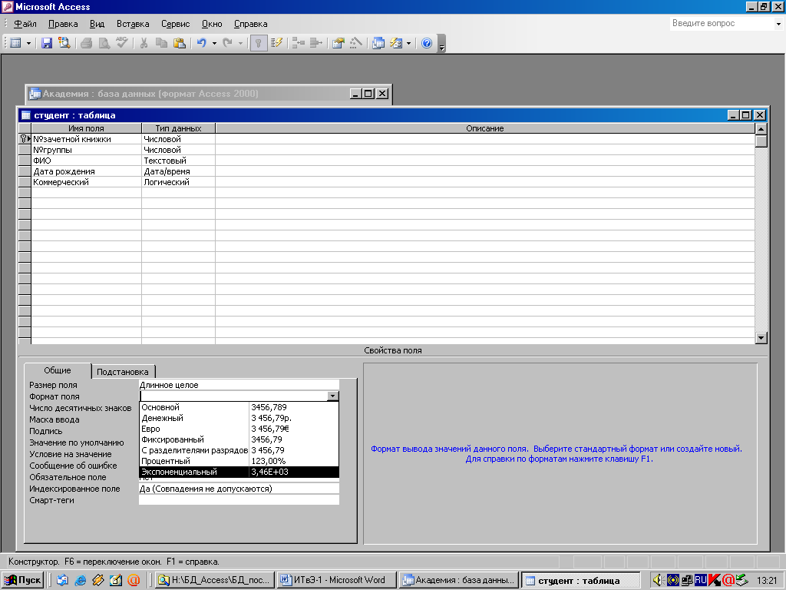Open the Вид menu
786x590 pixels.
coord(97,24)
